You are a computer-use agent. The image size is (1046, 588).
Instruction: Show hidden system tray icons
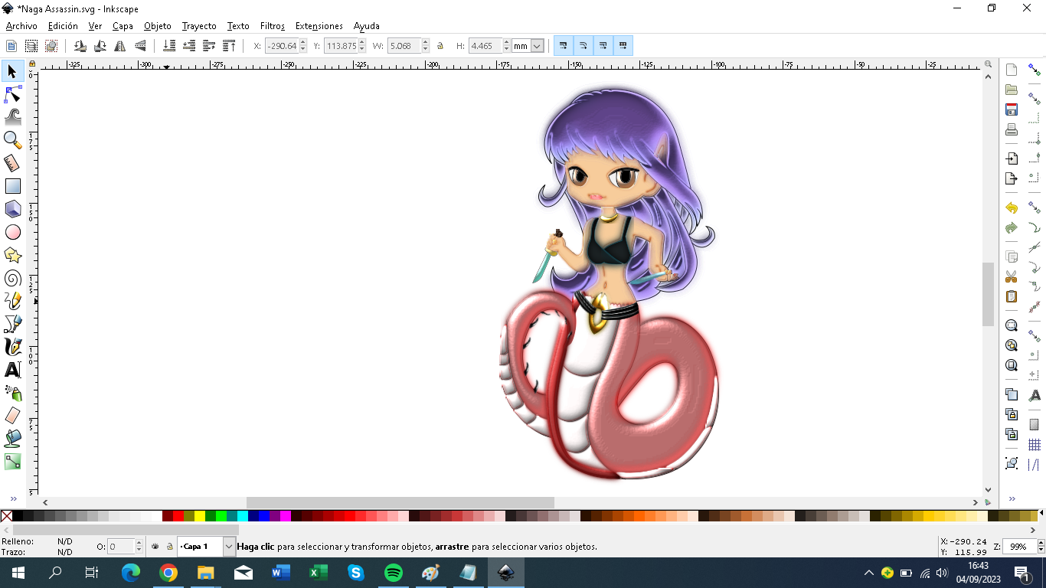(x=868, y=573)
